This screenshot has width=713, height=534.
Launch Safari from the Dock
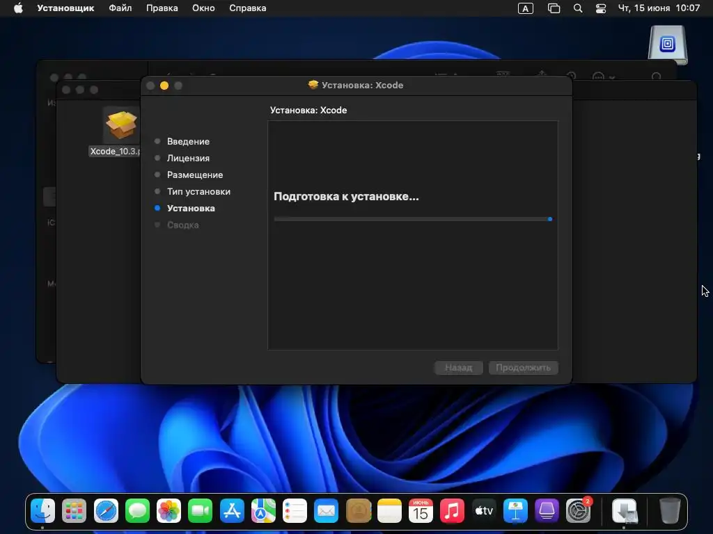pyautogui.click(x=106, y=511)
